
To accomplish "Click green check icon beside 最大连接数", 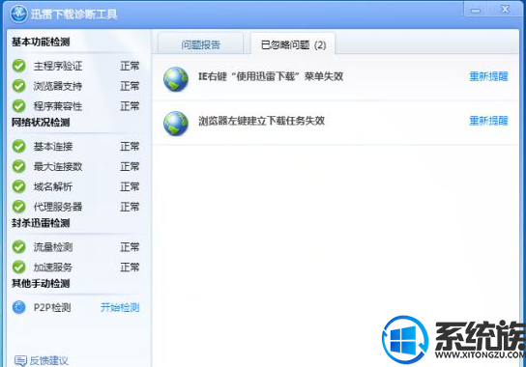I will 19,166.
